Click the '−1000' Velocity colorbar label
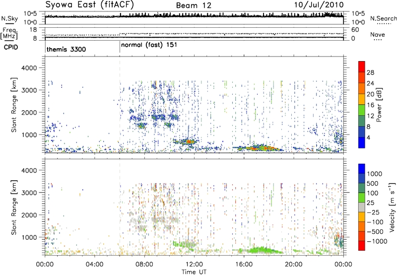The width and height of the screenshot is (397, 275). pos(377,241)
